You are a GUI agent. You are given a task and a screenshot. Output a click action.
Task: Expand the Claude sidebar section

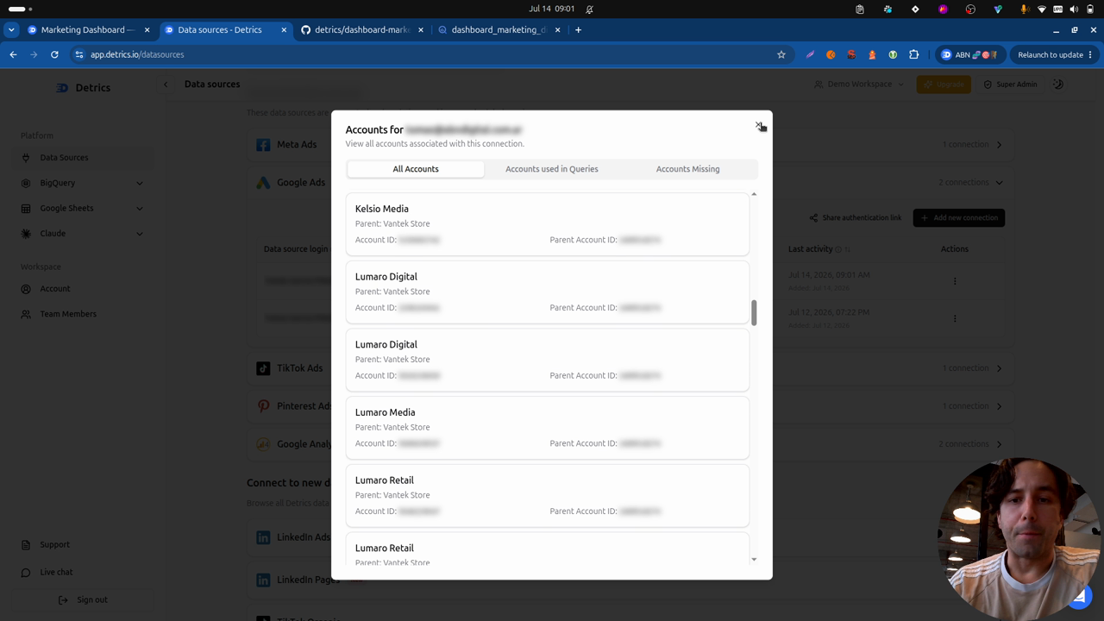[x=84, y=234]
